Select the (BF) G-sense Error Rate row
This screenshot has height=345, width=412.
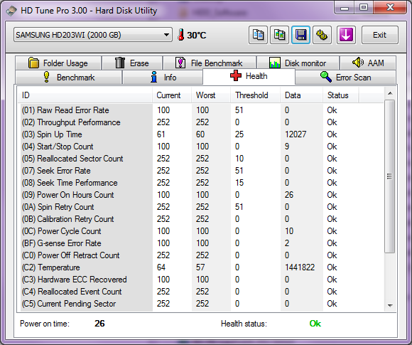point(200,243)
